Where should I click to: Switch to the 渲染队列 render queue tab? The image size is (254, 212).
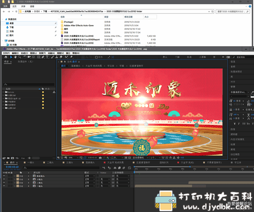pyautogui.click(x=164, y=163)
